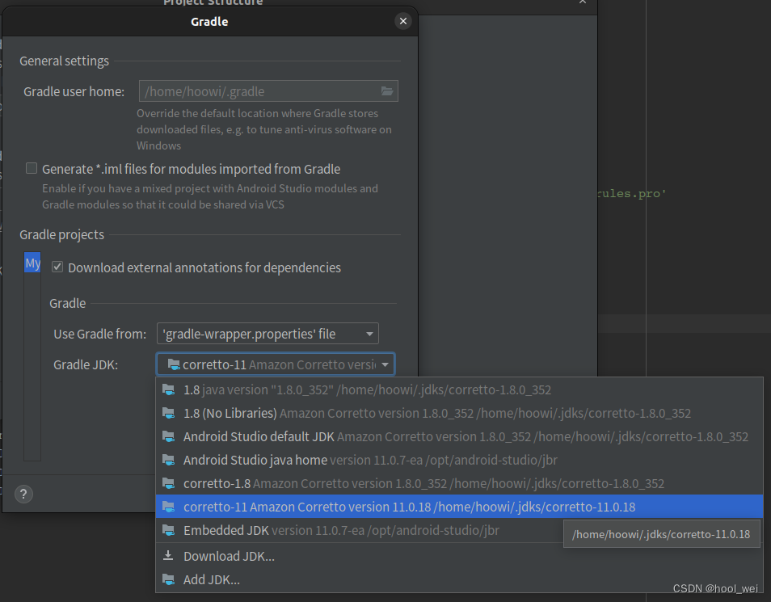Click the download arrow icon for Download JDK
This screenshot has width=771, height=602.
(x=168, y=556)
